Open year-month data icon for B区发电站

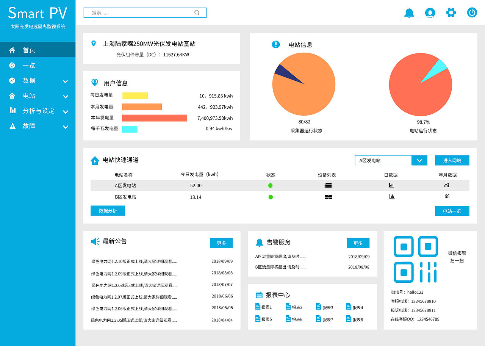pos(447,196)
